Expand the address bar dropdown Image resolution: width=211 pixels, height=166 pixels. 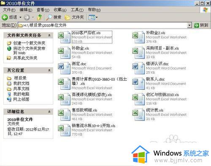click(189, 25)
